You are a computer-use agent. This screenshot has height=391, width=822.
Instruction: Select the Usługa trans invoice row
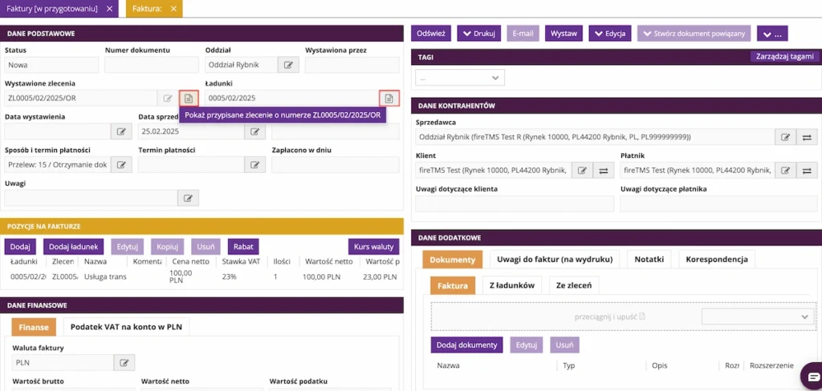click(201, 276)
